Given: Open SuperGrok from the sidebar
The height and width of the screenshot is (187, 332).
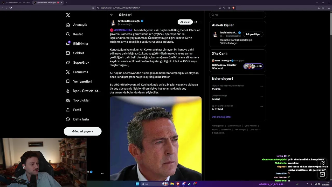Looking at the screenshot, I should tap(78, 63).
